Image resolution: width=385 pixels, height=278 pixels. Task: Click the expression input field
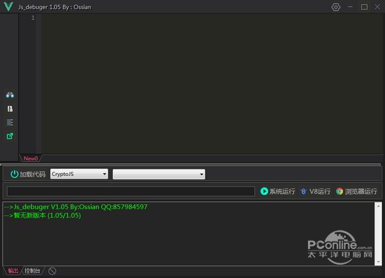pos(131,191)
